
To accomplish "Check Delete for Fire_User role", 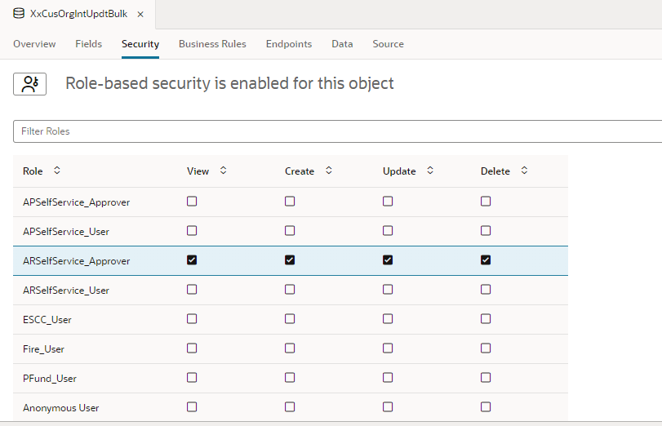I will [x=486, y=348].
